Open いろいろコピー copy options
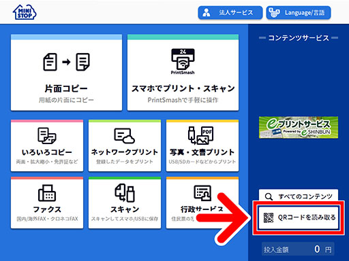 [x=47, y=145]
